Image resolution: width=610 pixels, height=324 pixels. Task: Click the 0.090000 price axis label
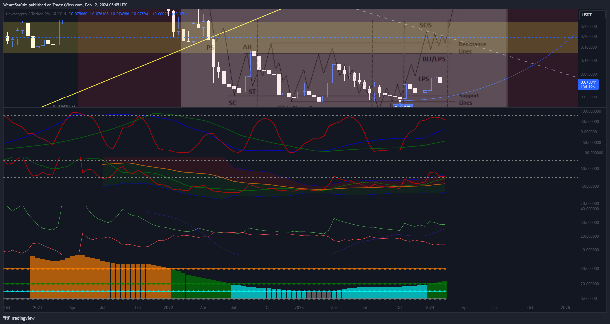pyautogui.click(x=589, y=74)
